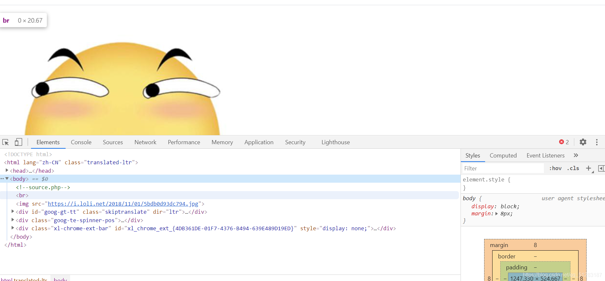This screenshot has width=605, height=281.
Task: Click the box model border label
Action: coord(507,256)
